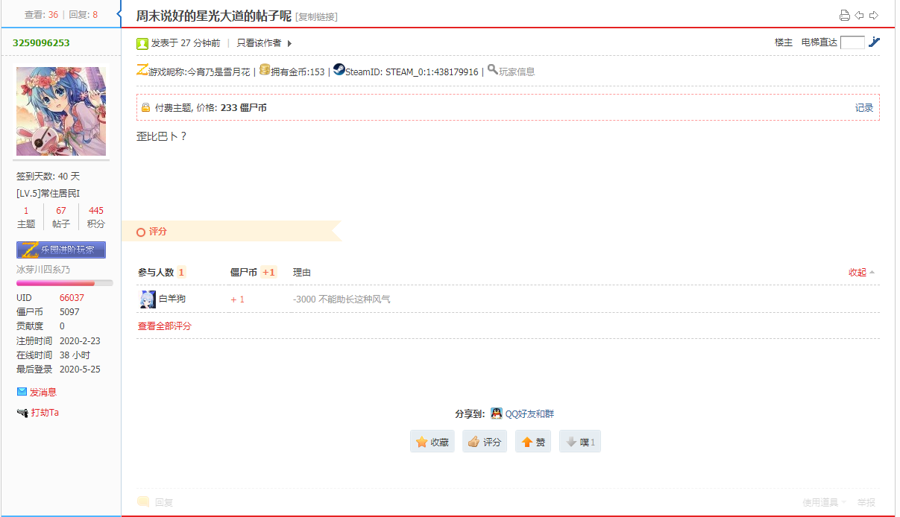Open 玩家信息 via the magnifier icon
Viewport: 900px width, 517px height.
492,70
